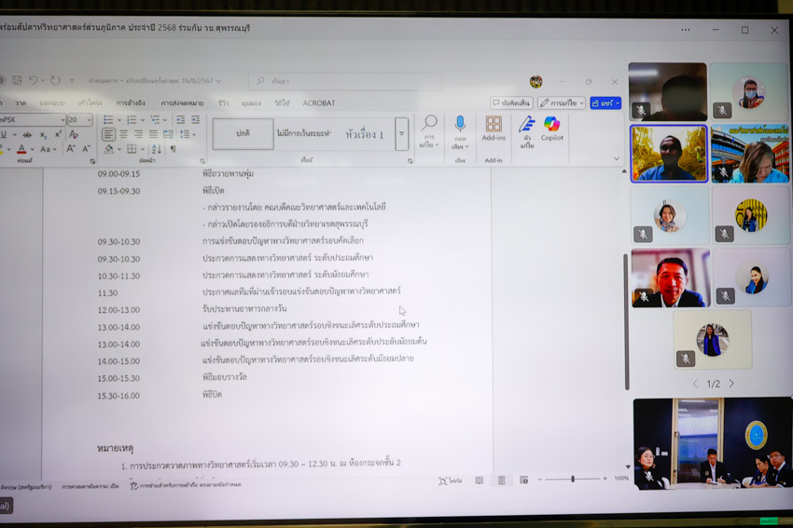Expand the styles gallery

coord(401,134)
